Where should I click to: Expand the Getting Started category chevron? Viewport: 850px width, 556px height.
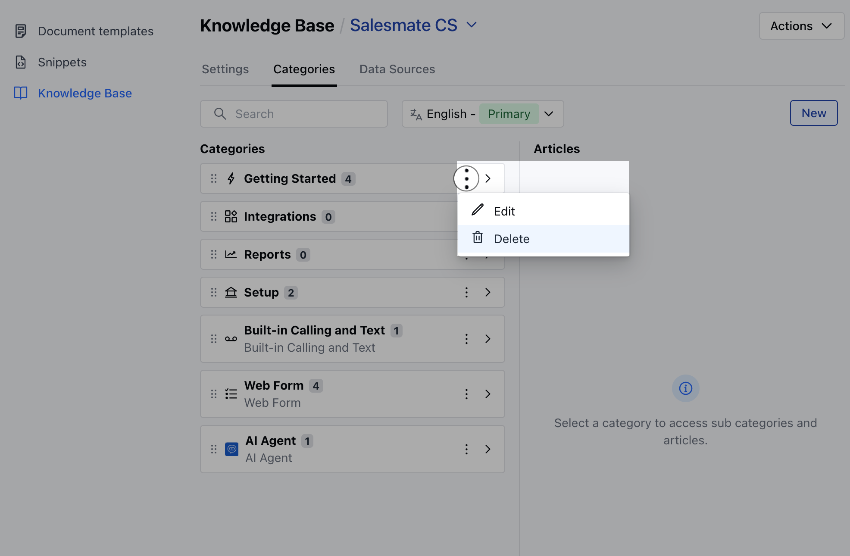click(488, 178)
